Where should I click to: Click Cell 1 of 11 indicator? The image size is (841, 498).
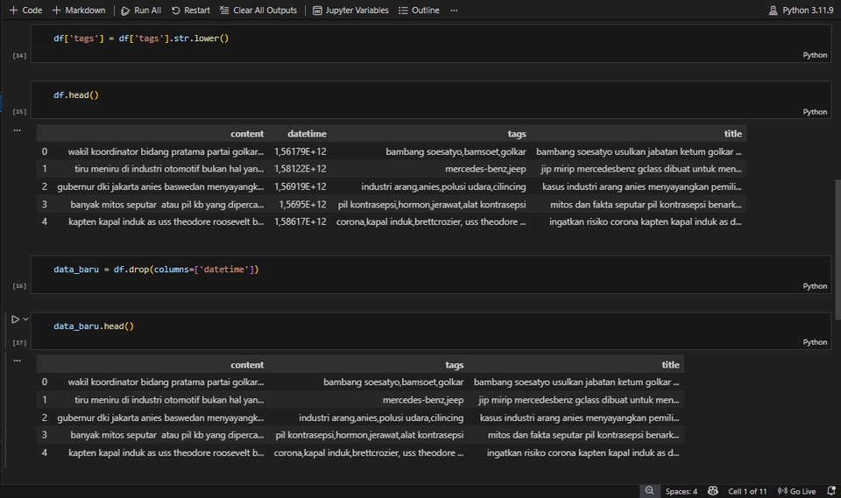747,492
